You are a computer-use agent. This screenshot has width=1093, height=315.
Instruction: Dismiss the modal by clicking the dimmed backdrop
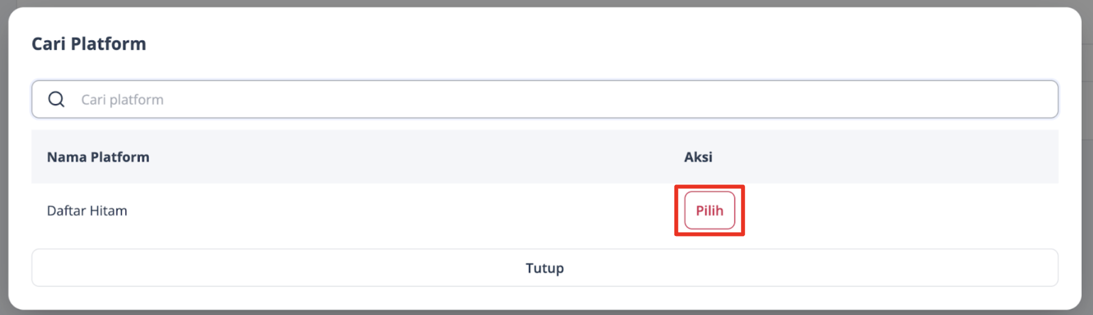1087,168
